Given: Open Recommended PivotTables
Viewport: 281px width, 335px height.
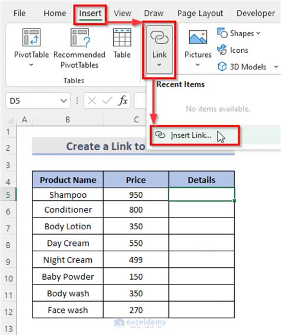Looking at the screenshot, I should pyautogui.click(x=79, y=49).
